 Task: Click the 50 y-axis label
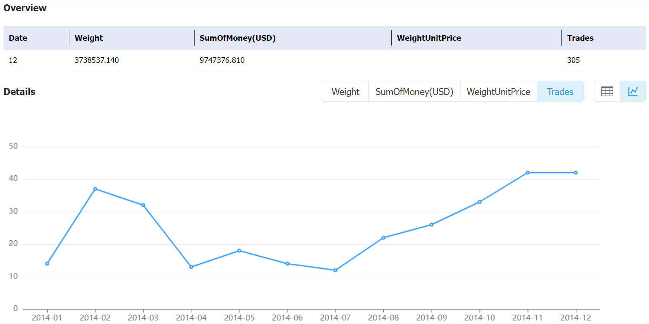[13, 147]
